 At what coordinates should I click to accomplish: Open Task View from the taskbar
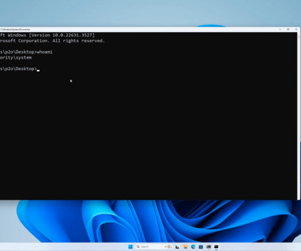pyautogui.click(x=177, y=247)
